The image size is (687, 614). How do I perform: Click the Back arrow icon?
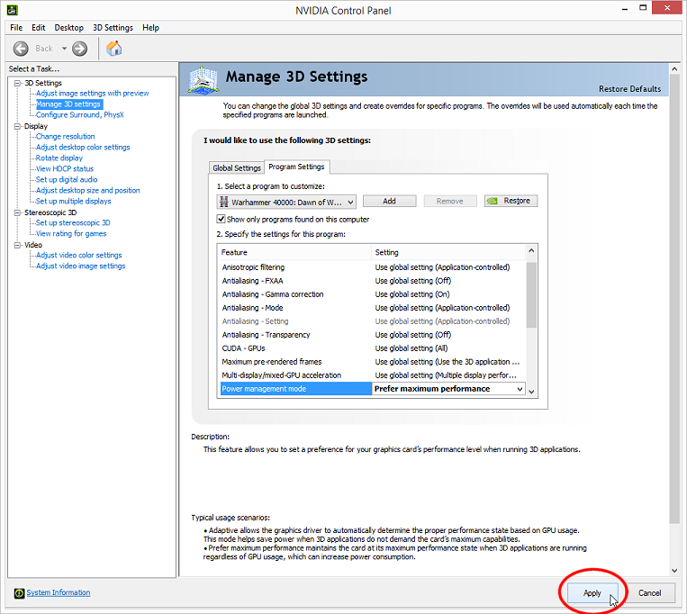[21, 49]
